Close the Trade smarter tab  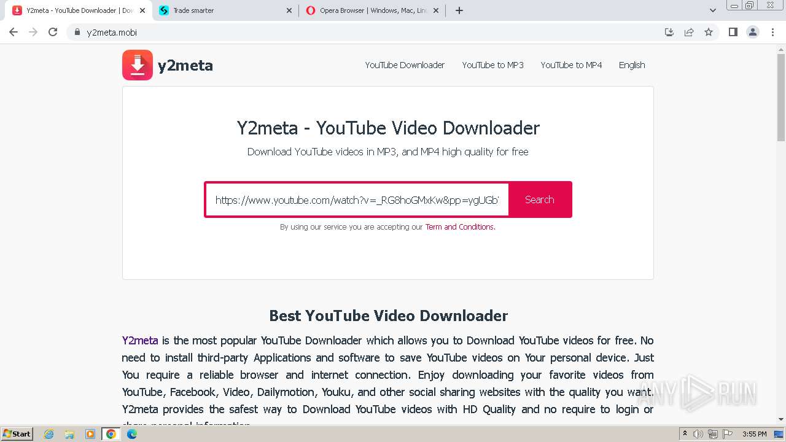click(x=289, y=10)
